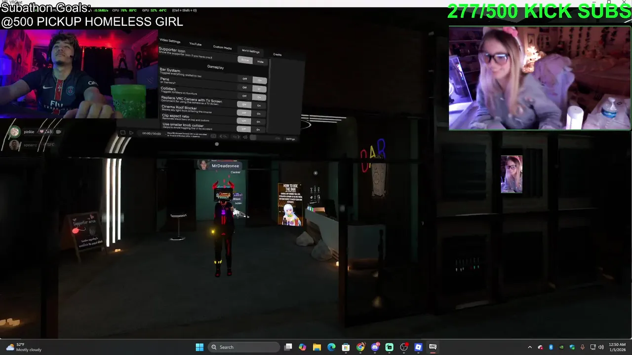Open Discord from the taskbar
Screen dimensions: 632x355
click(375, 347)
